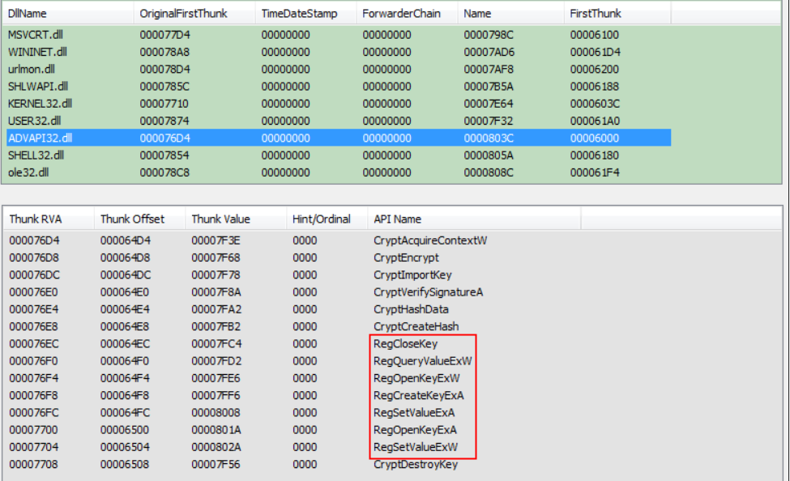
Task: Click the ForwarderChain column header
Action: [407, 13]
